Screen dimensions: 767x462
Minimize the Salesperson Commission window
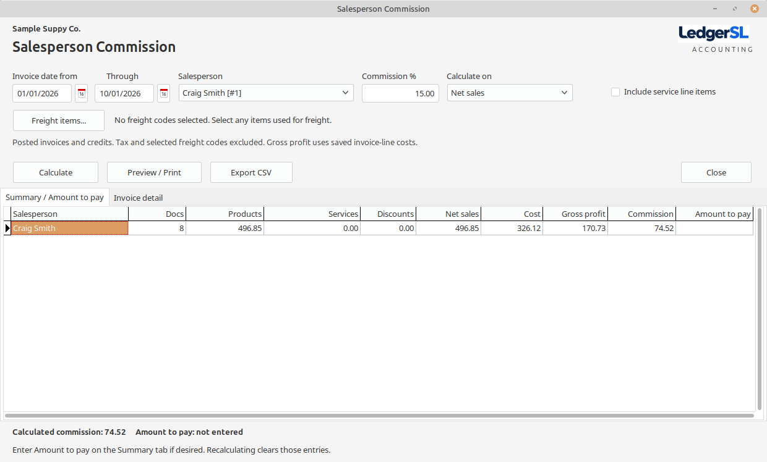click(x=715, y=9)
